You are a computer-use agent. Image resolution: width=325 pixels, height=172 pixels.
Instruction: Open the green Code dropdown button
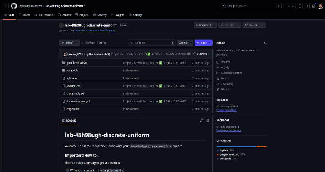204,43
